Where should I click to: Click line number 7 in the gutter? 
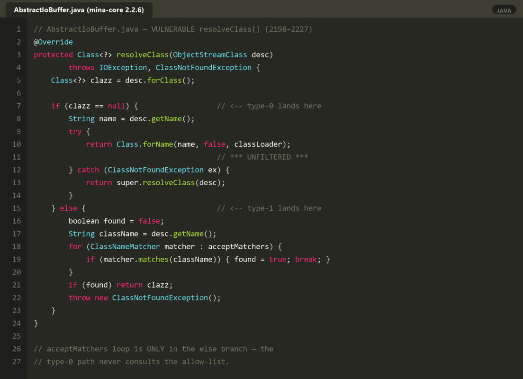pyautogui.click(x=18, y=106)
